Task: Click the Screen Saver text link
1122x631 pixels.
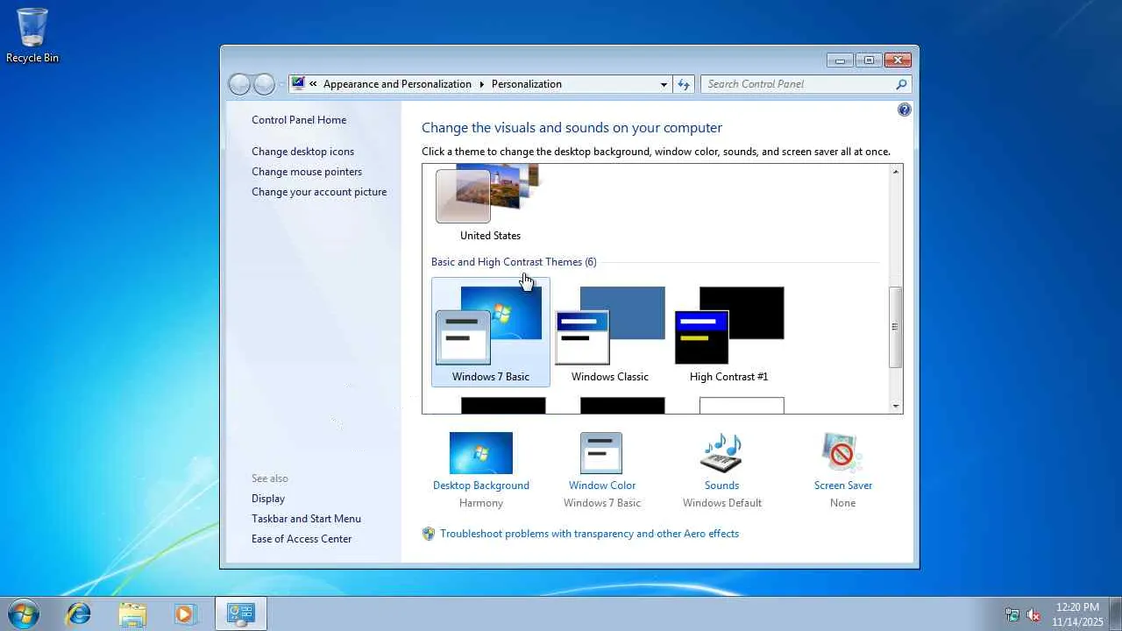Action: (x=843, y=486)
